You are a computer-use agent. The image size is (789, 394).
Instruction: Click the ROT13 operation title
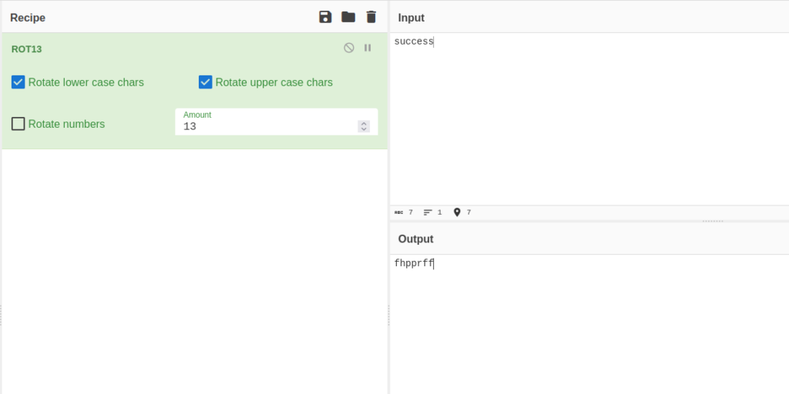[27, 49]
